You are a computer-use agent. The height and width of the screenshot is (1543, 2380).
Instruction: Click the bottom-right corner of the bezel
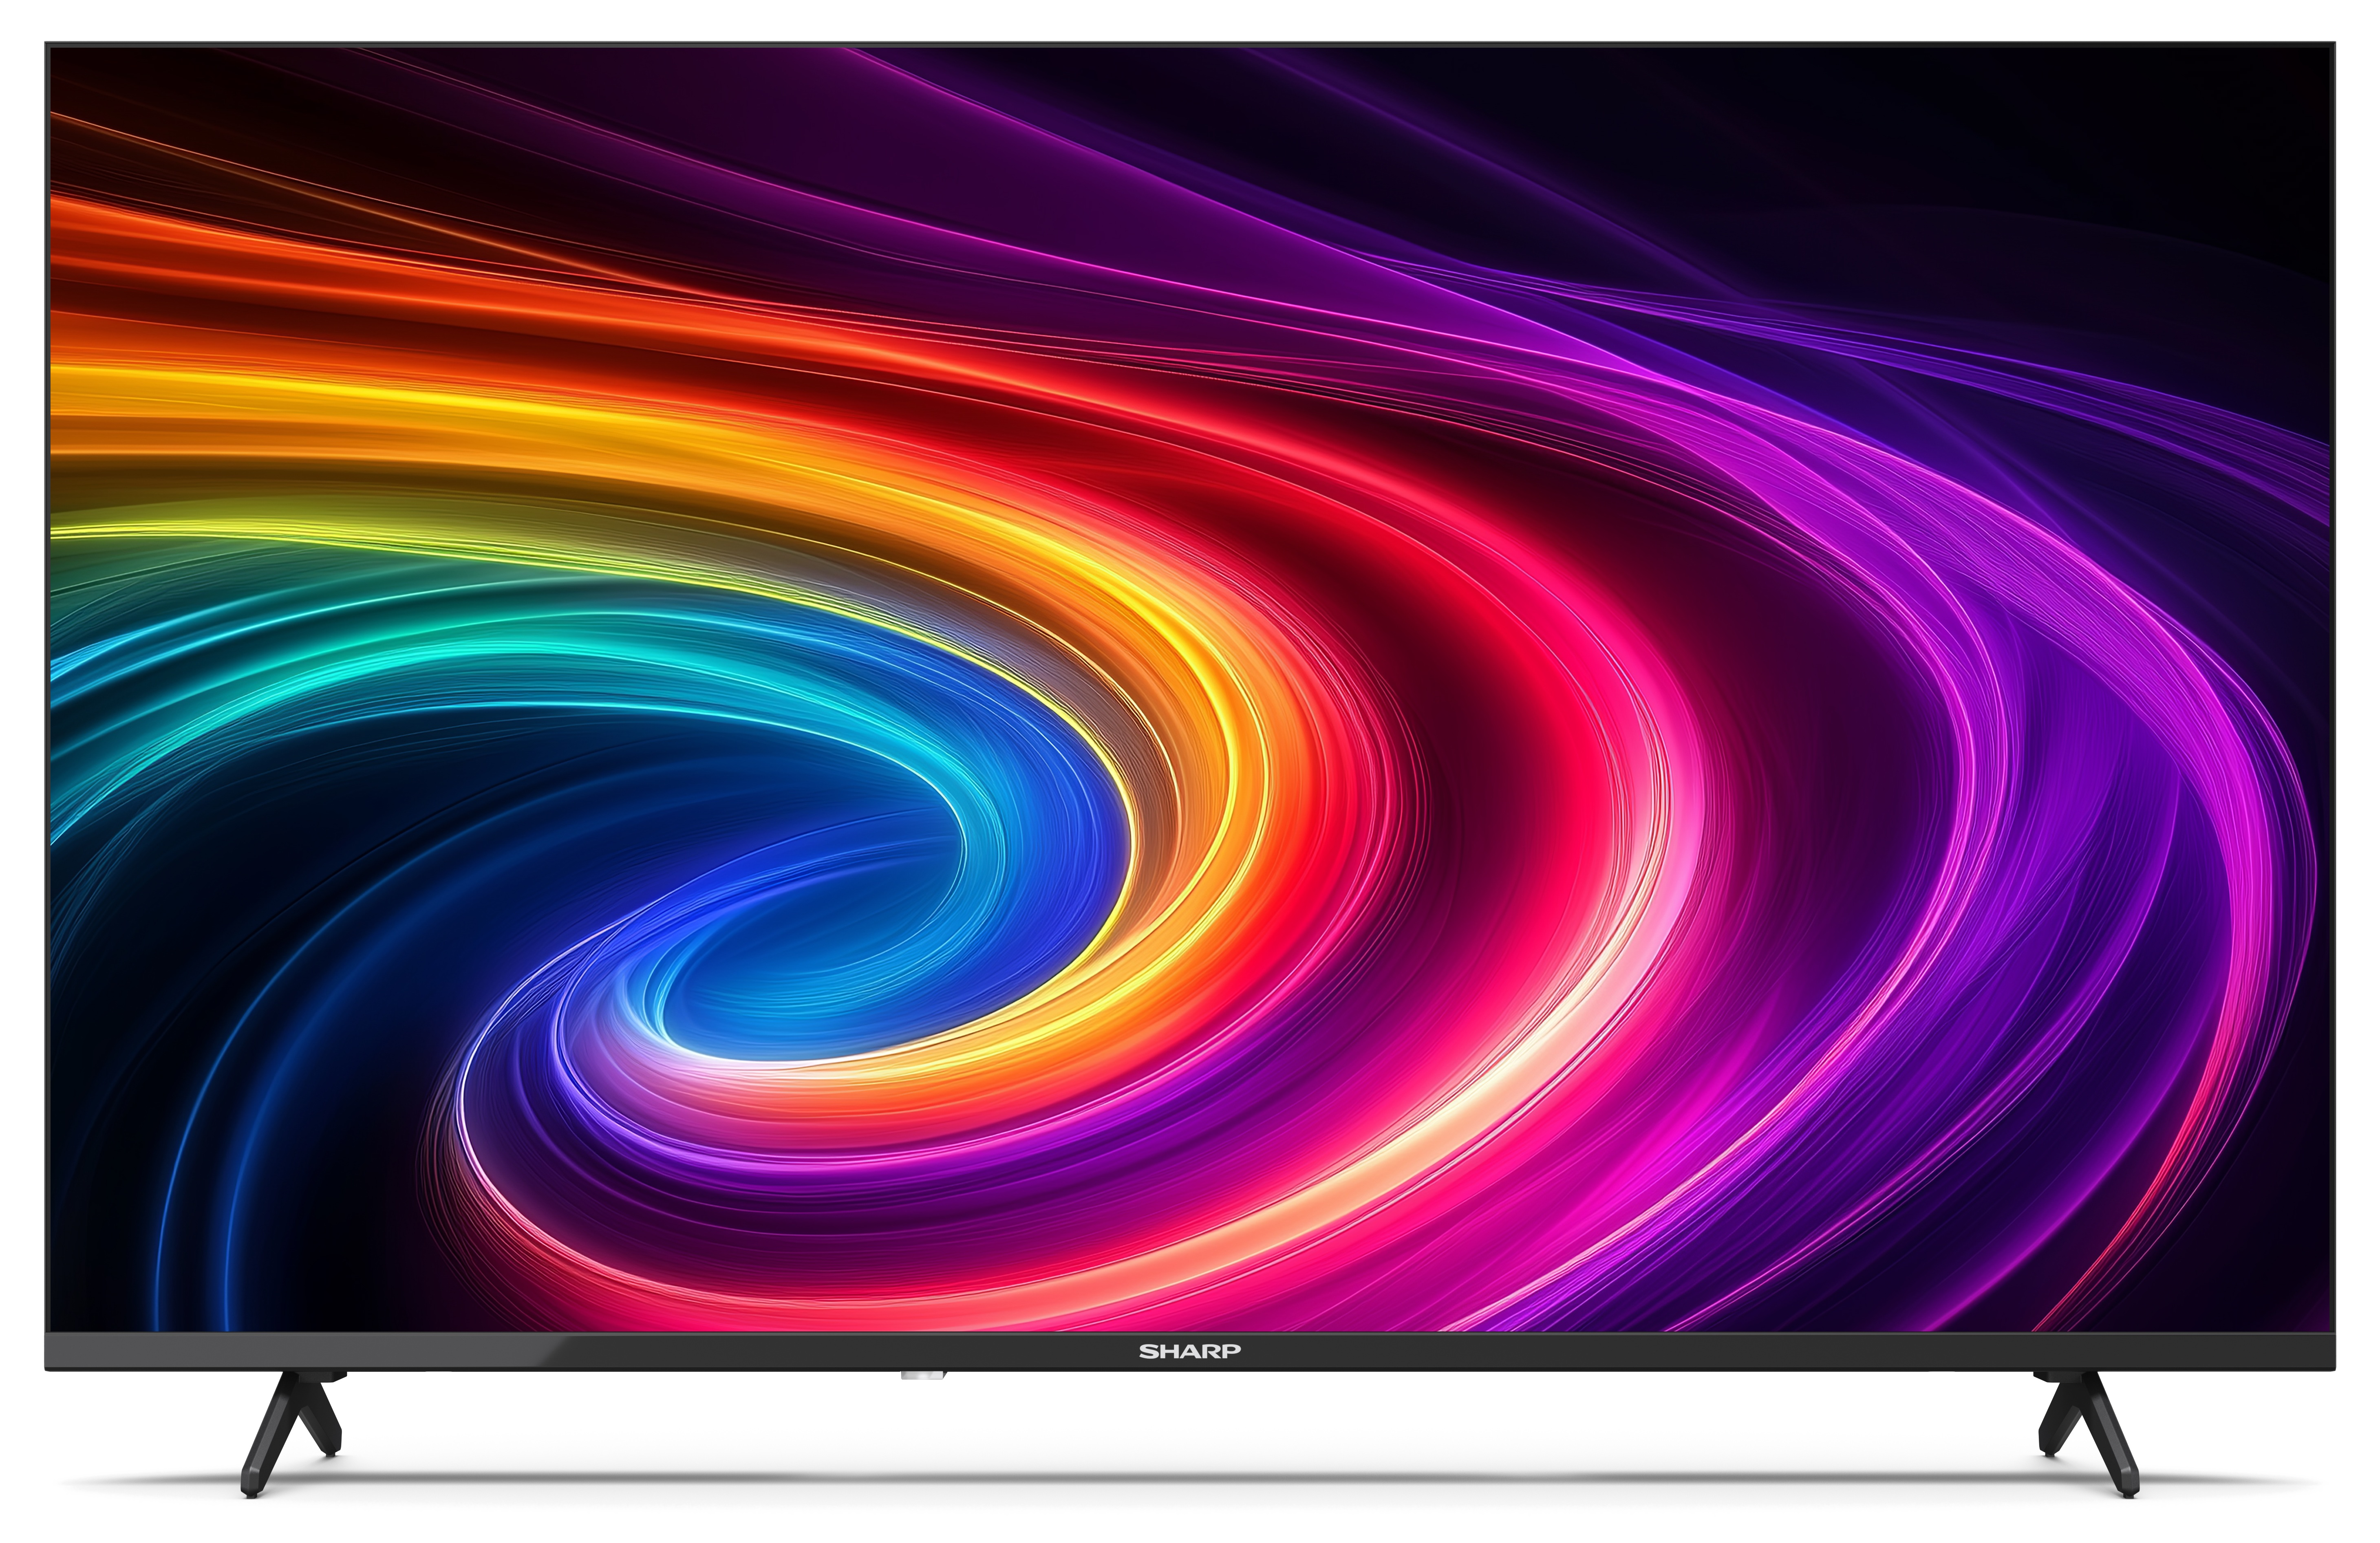(2332, 1366)
